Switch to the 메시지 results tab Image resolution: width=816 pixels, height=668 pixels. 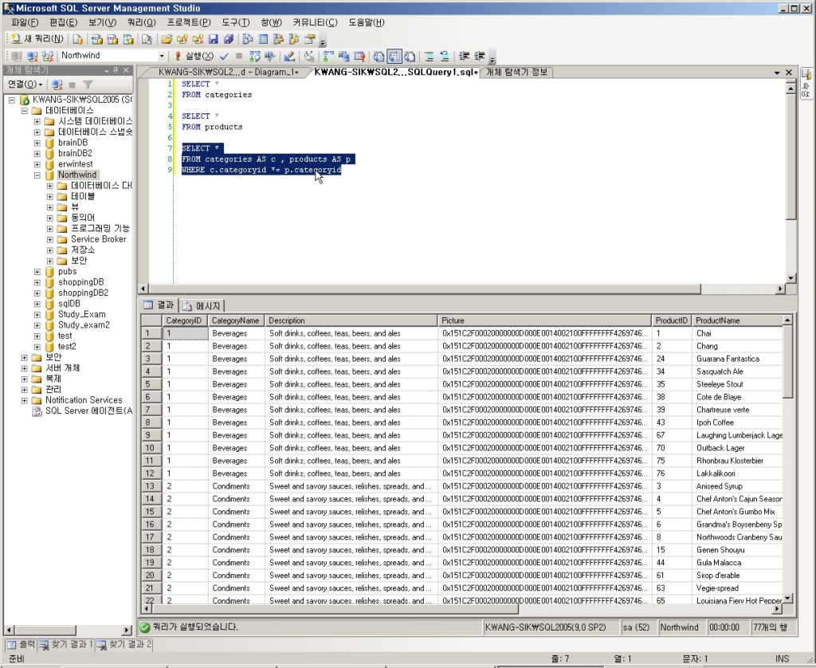tap(202, 306)
